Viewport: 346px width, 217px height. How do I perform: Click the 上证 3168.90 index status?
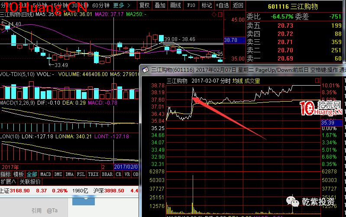click(15, 191)
